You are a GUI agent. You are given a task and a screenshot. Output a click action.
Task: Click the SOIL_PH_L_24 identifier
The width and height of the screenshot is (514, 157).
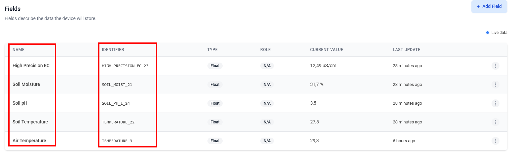coord(116,103)
